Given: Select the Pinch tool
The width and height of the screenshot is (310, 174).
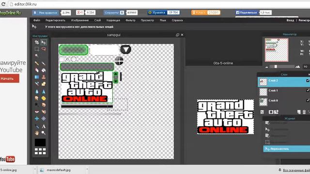Looking at the screenshot, I should (44, 118).
